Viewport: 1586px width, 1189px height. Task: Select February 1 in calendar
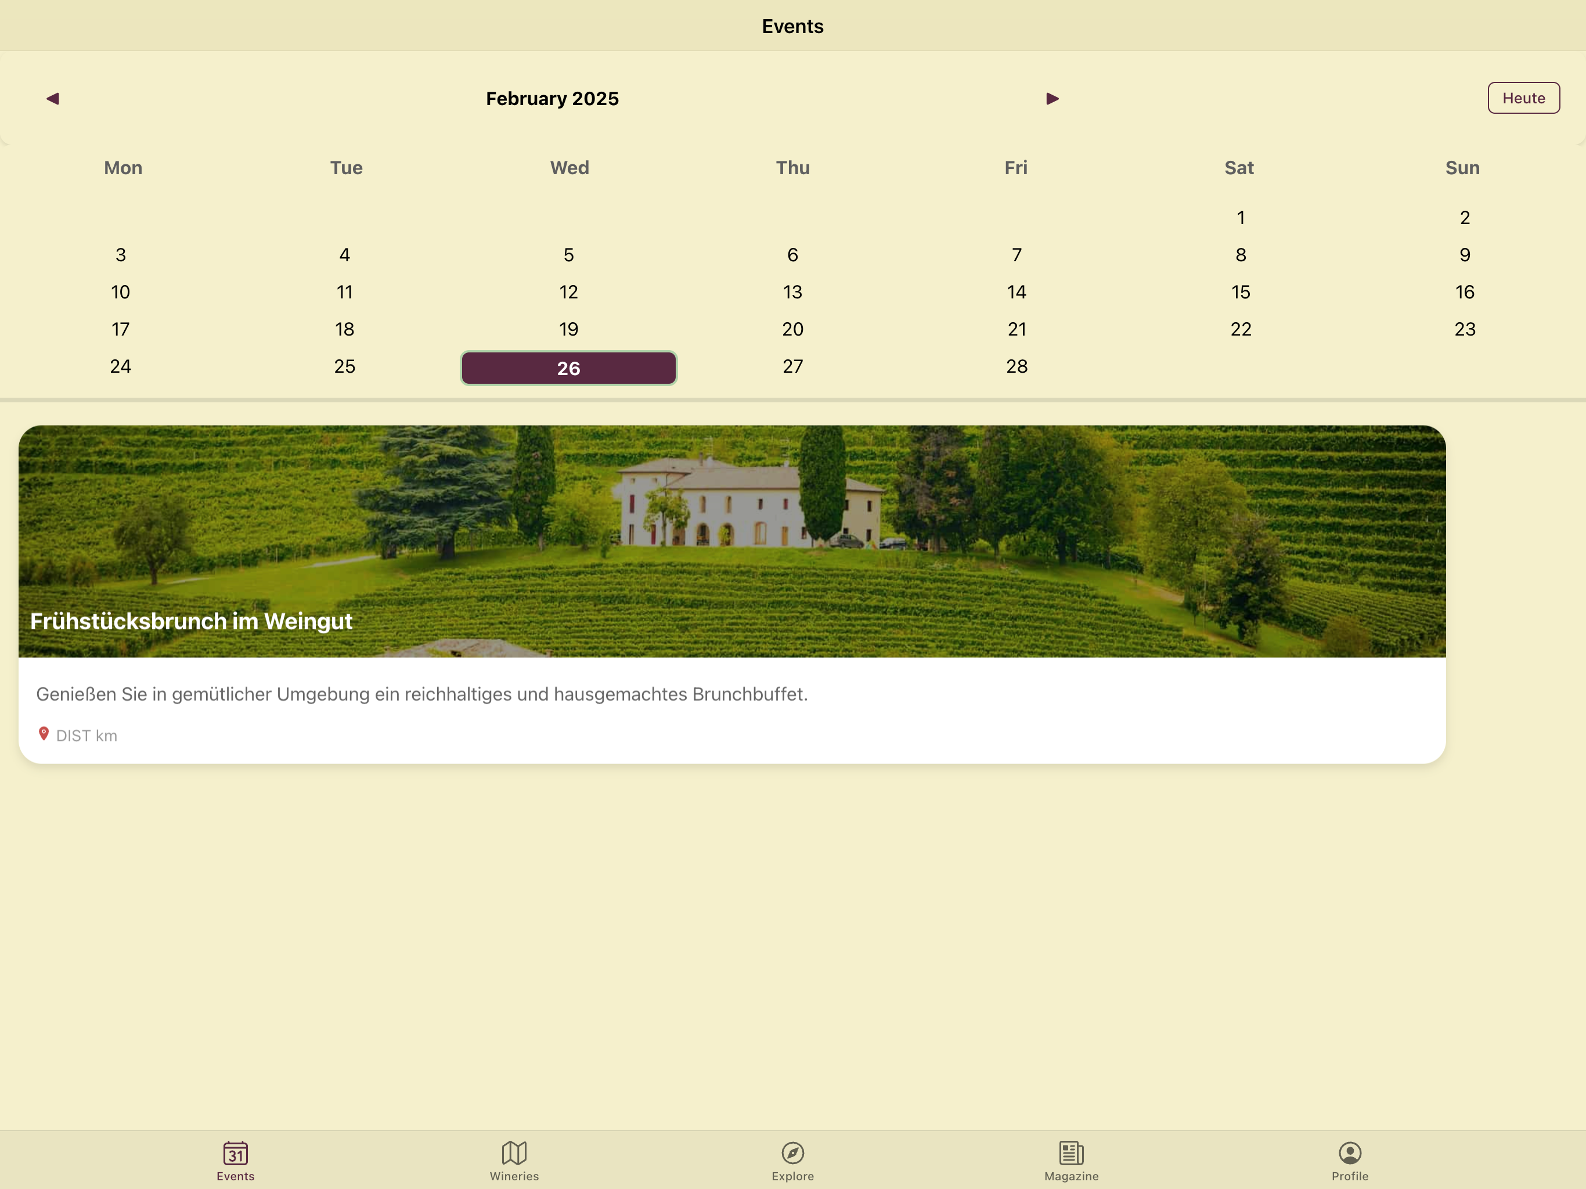(x=1241, y=217)
